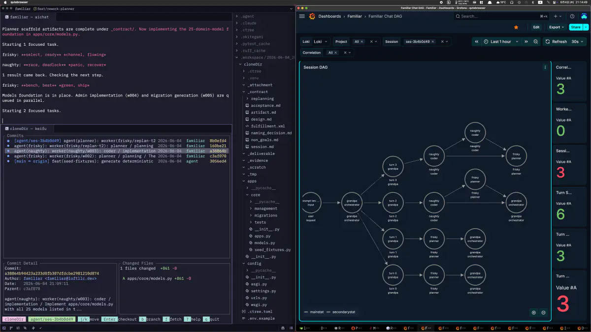Open Session DAG panel three-dot menu
Screen dimensions: 591x332
[x=545, y=67]
